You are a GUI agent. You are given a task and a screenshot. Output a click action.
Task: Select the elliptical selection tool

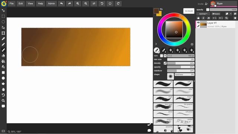(x=3, y=22)
